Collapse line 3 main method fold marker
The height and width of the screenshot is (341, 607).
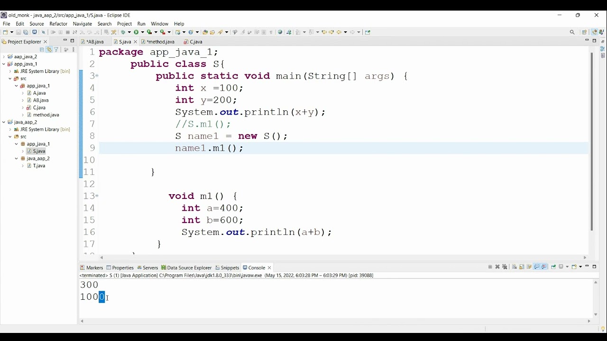tap(97, 76)
